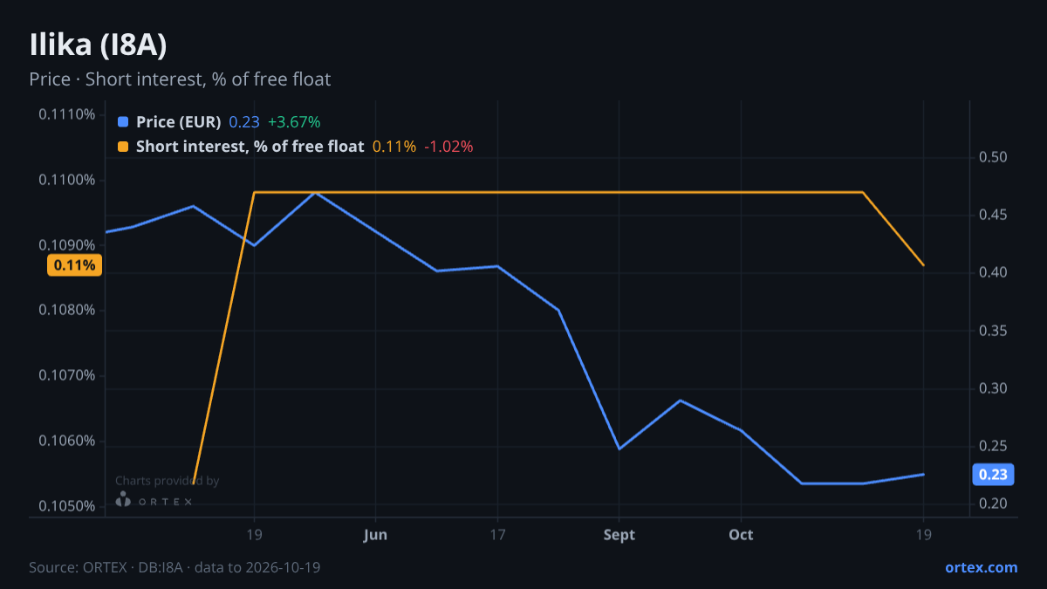The width and height of the screenshot is (1047, 589).
Task: Click the source line text at bottom left
Action: click(174, 567)
